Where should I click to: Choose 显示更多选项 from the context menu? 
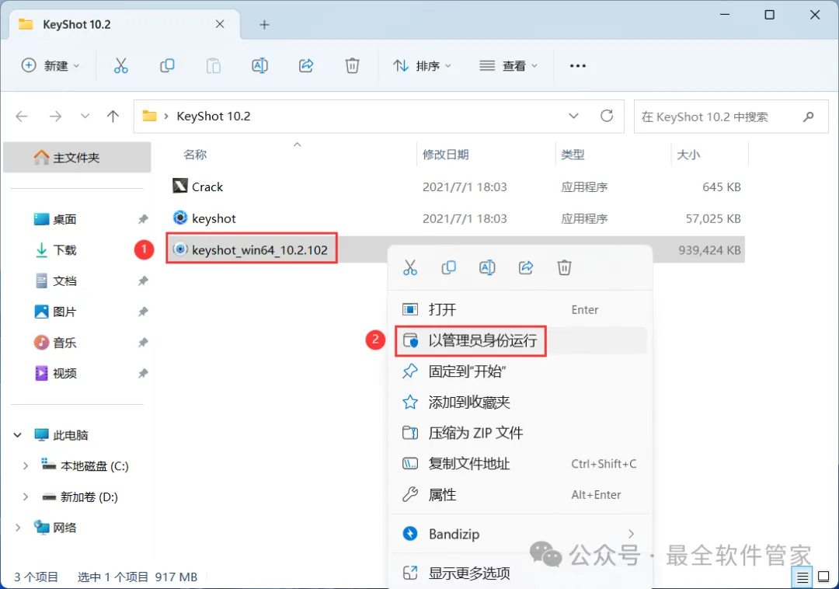point(520,573)
